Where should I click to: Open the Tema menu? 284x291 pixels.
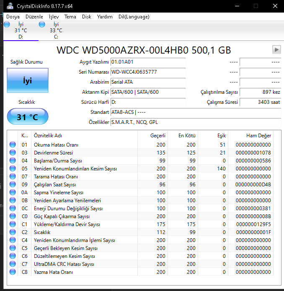[70, 17]
